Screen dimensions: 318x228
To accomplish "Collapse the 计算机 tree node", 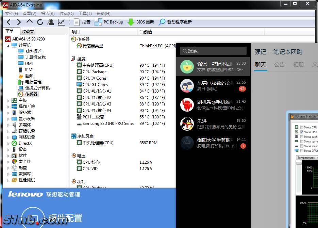I will pos(8,46).
